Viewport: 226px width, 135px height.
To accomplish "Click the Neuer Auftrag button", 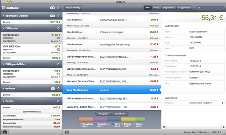I will tap(73, 8).
